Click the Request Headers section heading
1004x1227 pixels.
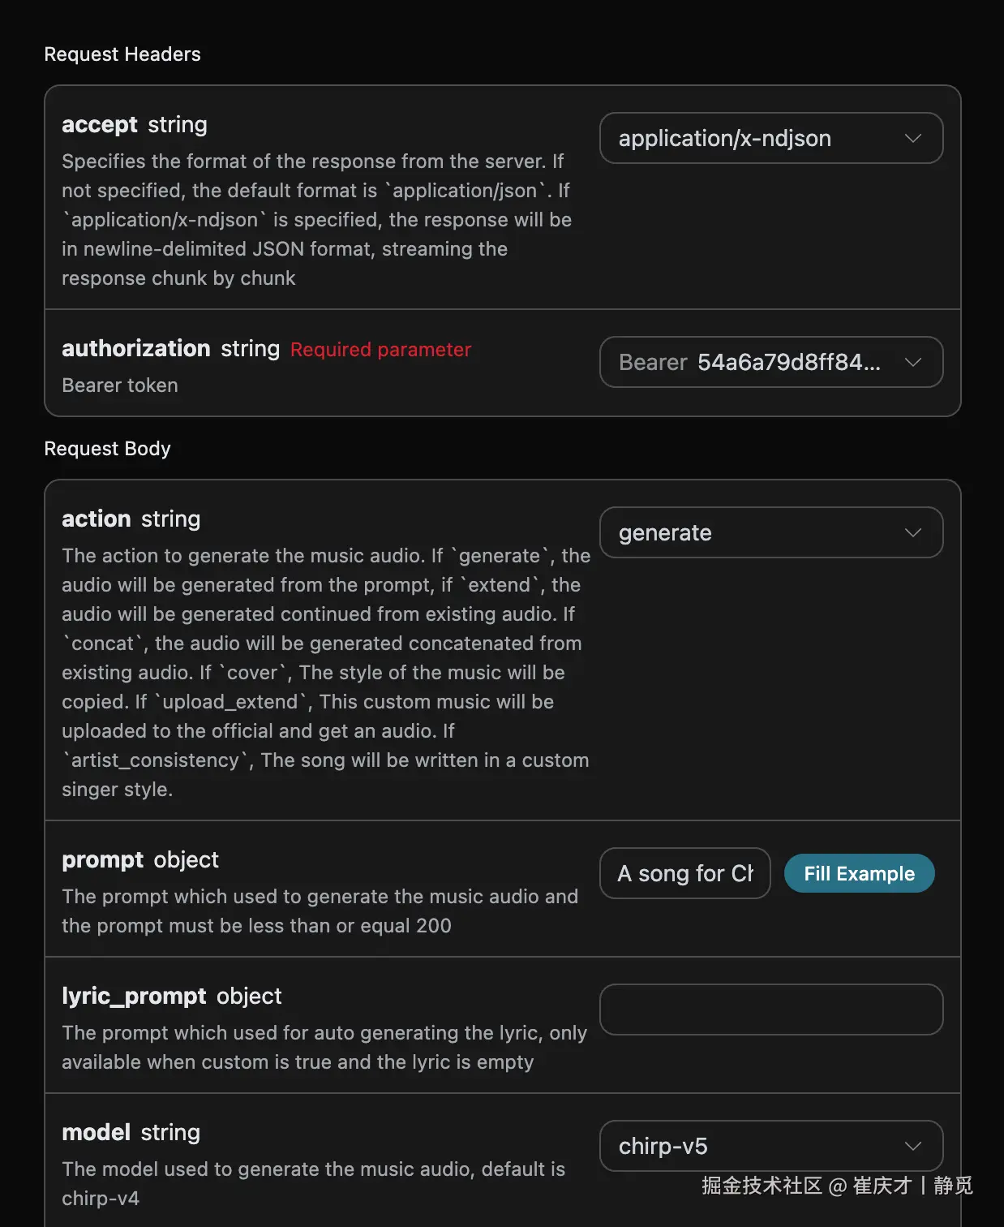pos(122,54)
